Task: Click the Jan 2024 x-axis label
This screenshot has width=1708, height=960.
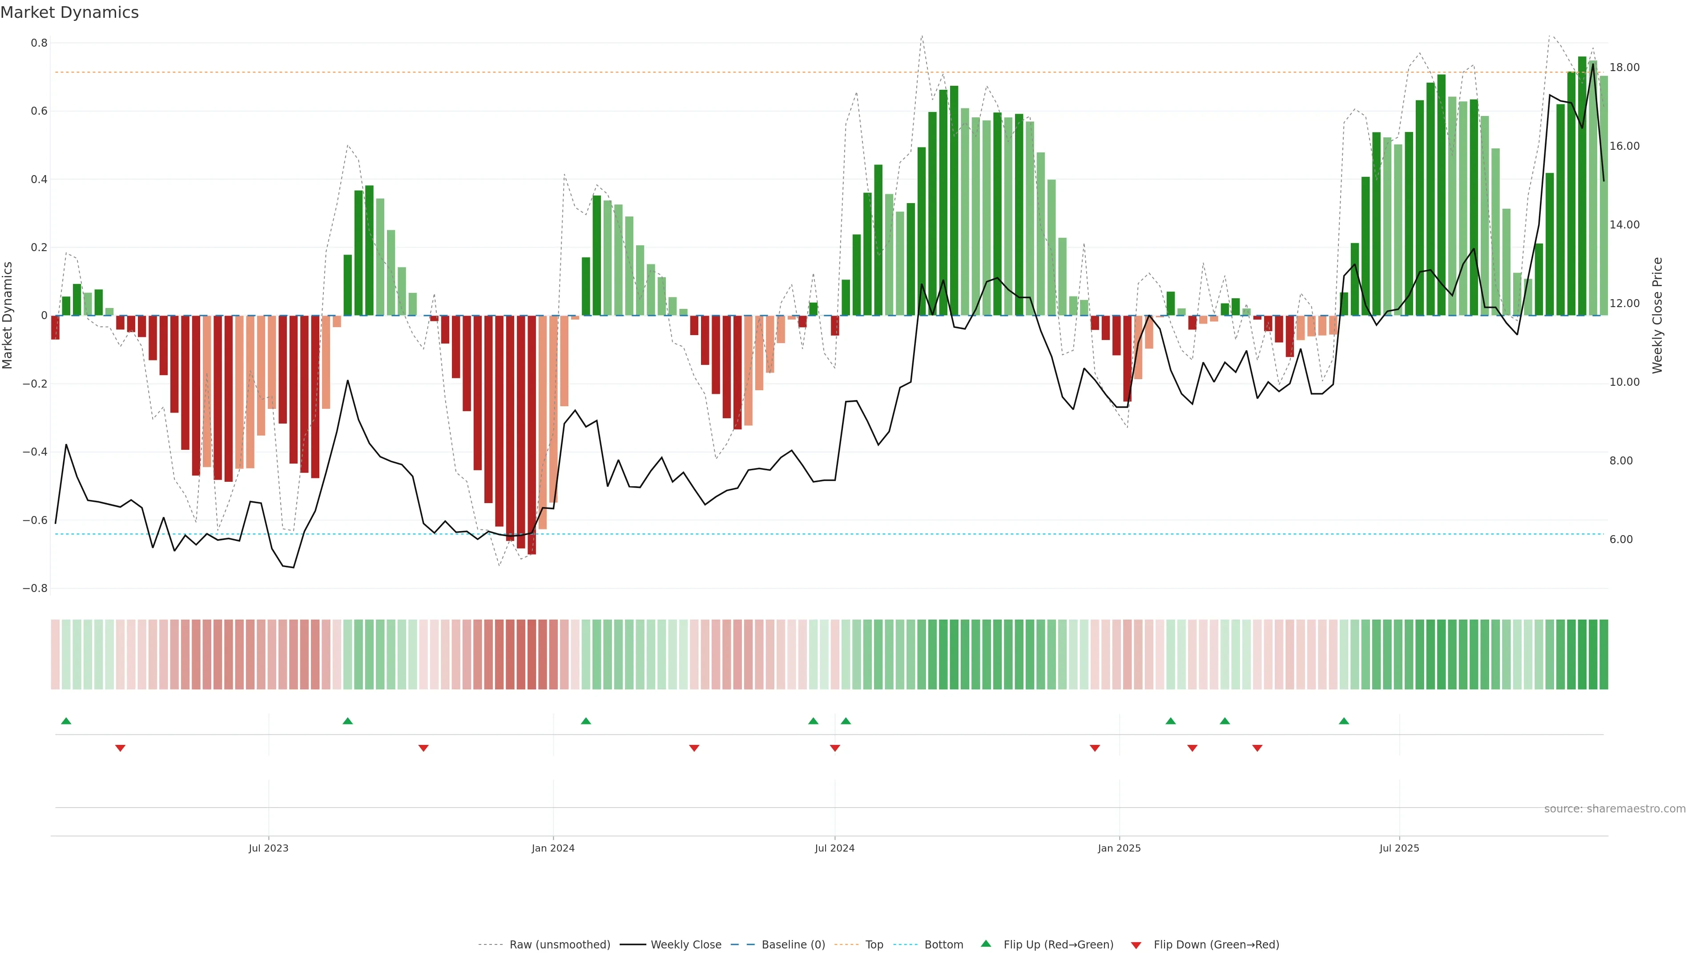Action: [553, 848]
